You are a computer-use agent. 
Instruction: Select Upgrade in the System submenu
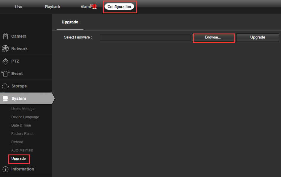[x=18, y=159]
